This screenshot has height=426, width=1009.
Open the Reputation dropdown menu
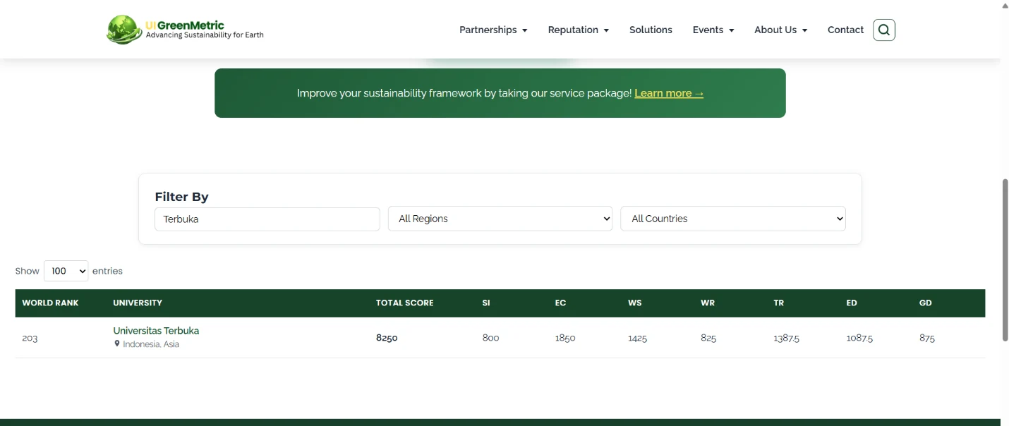point(578,30)
